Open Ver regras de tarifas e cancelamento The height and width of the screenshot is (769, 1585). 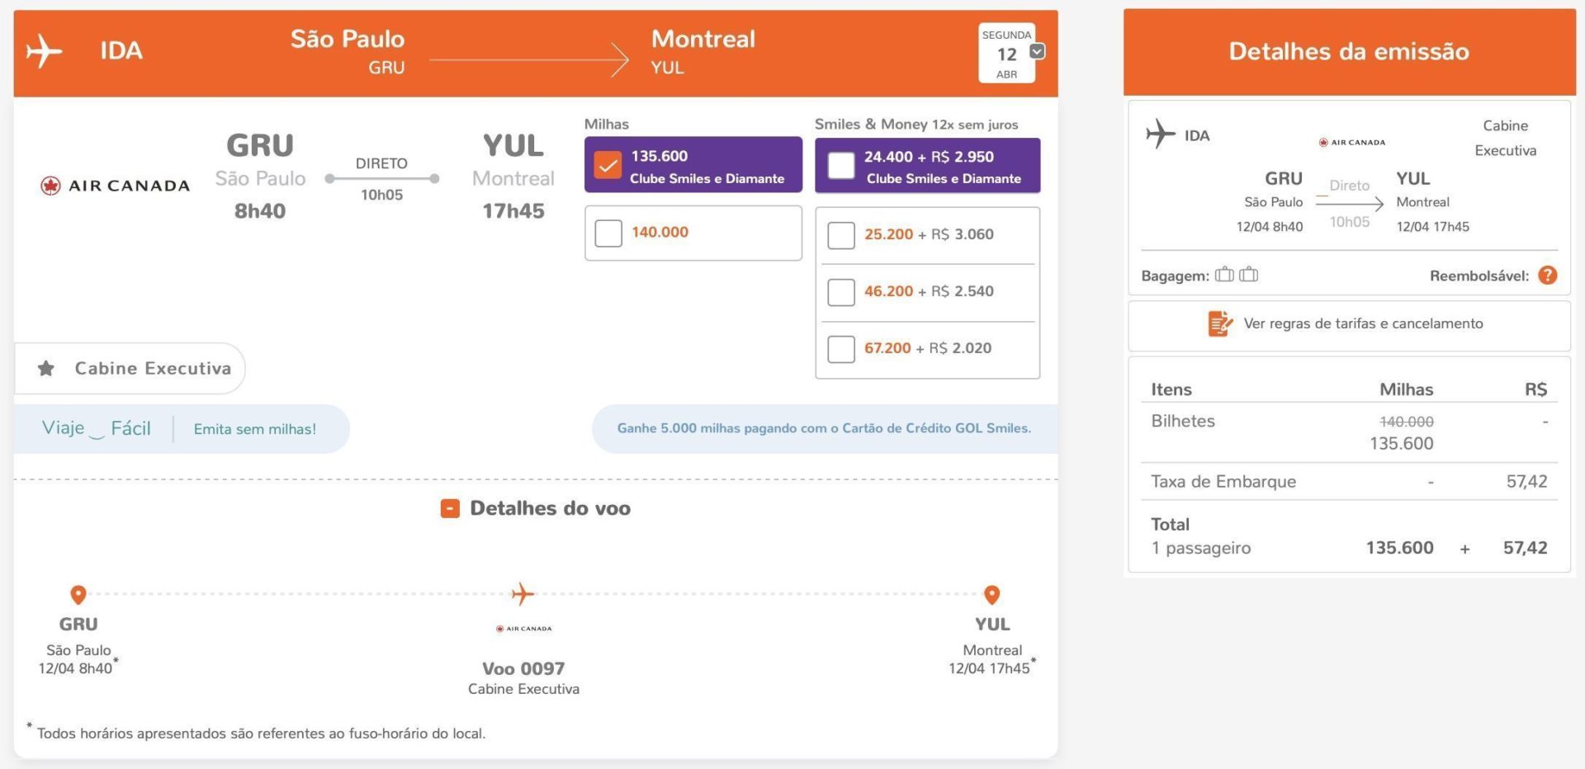click(x=1362, y=323)
